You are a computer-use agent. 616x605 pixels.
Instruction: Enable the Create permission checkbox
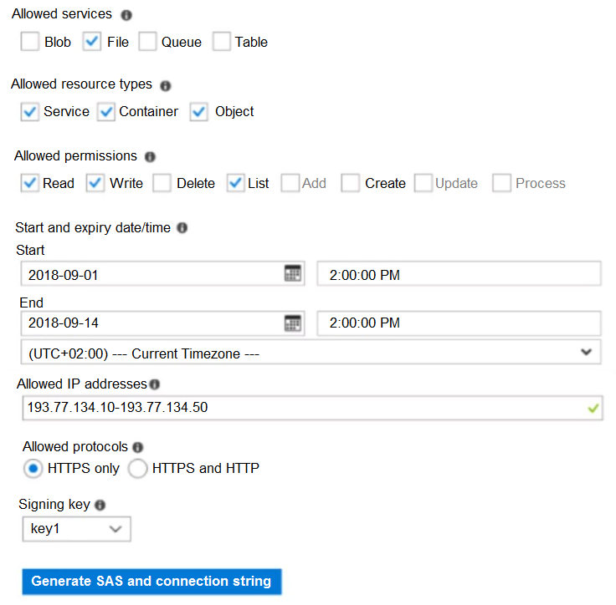(x=351, y=183)
